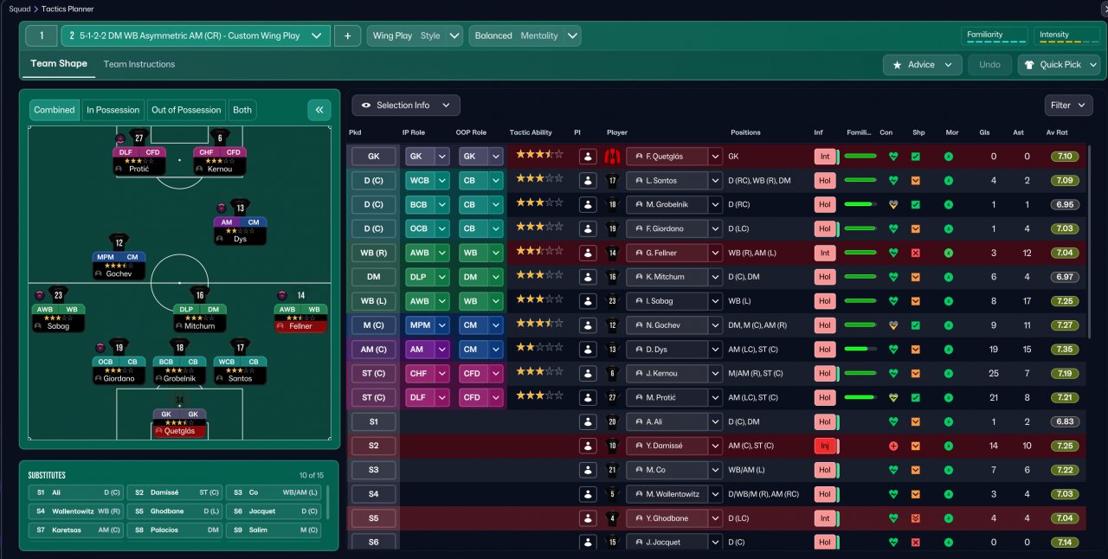The height and width of the screenshot is (559, 1108).
Task: Open player instructions icon for Y. Damissé
Action: (589, 446)
